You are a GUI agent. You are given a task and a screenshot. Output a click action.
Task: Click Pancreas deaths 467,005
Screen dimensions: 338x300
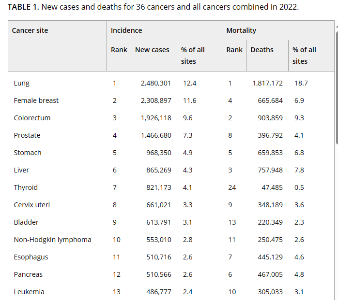(x=270, y=274)
